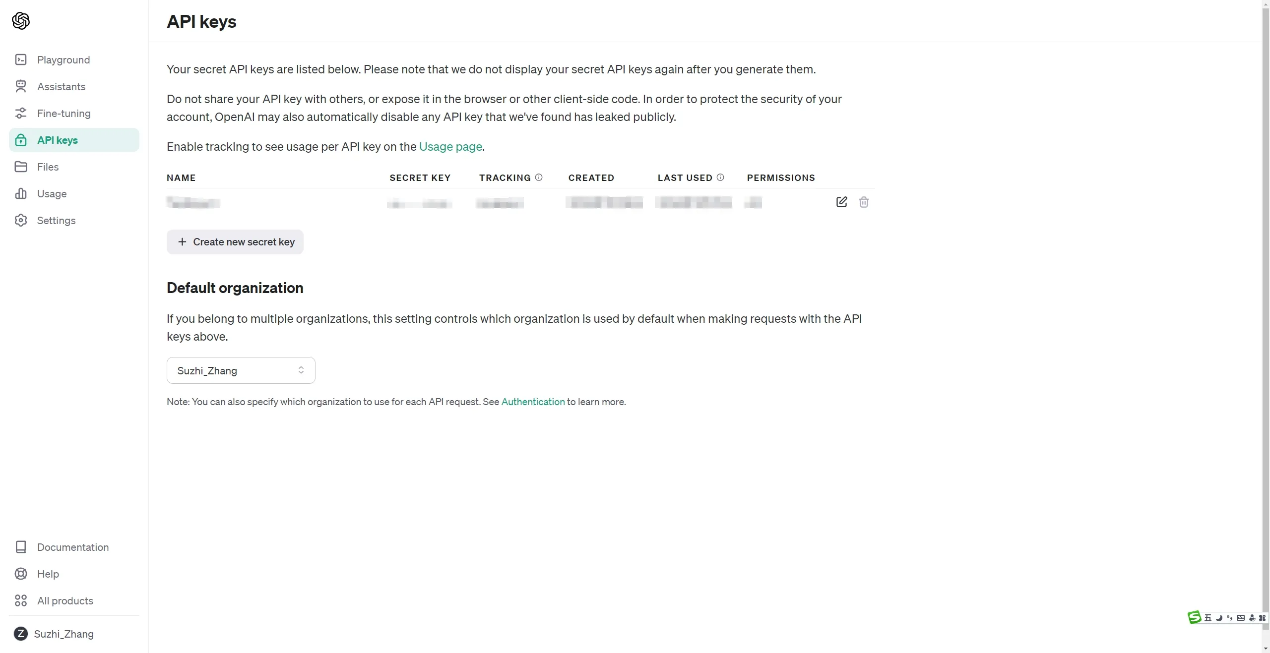Screen dimensions: 1270x653
Task: Open the Files section
Action: (48, 166)
